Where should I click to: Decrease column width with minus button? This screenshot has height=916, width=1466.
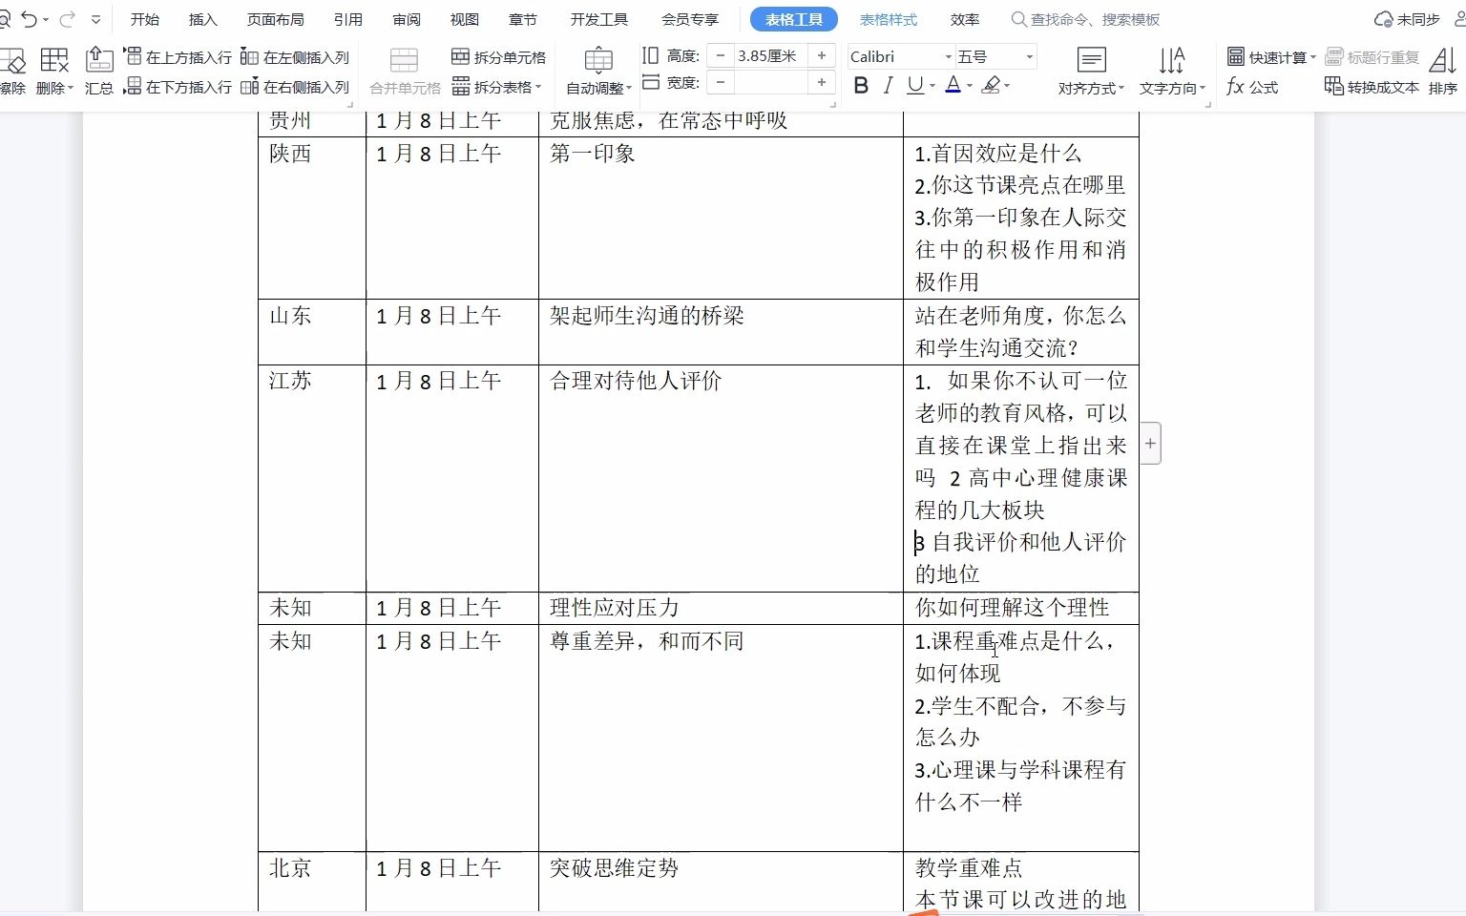click(x=721, y=83)
